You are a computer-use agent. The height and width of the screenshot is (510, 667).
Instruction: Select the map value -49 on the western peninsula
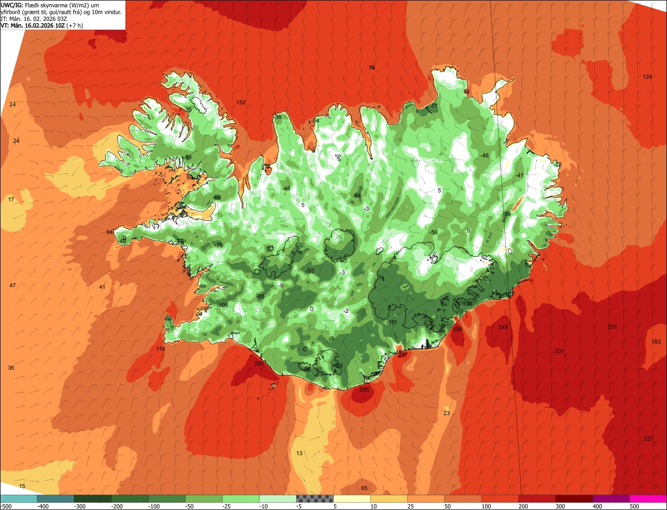pyautogui.click(x=122, y=241)
